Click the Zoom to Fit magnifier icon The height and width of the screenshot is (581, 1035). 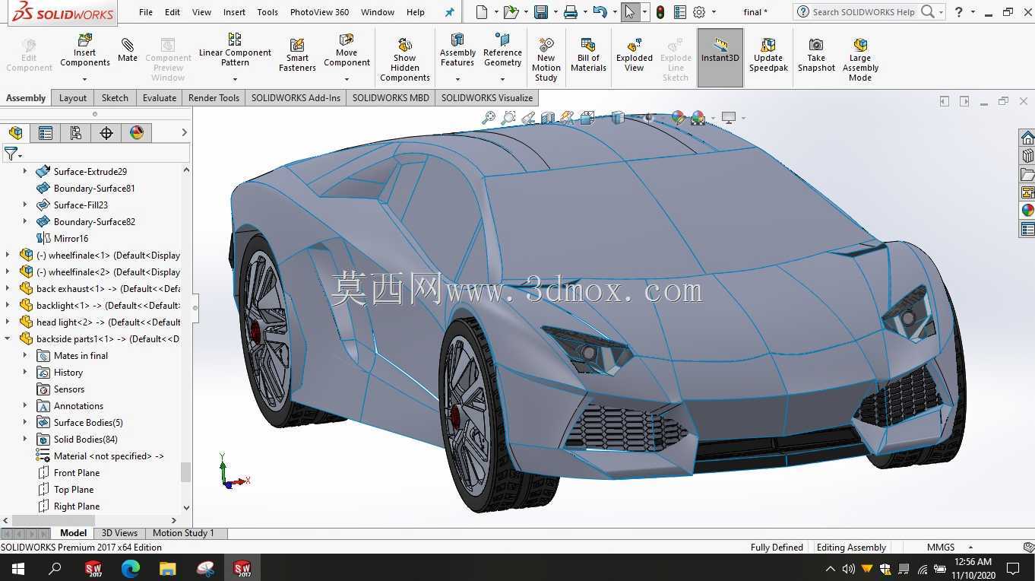(489, 118)
